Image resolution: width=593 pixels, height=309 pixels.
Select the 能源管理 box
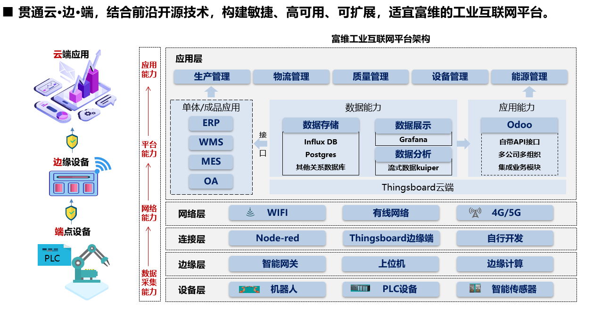[x=529, y=77]
